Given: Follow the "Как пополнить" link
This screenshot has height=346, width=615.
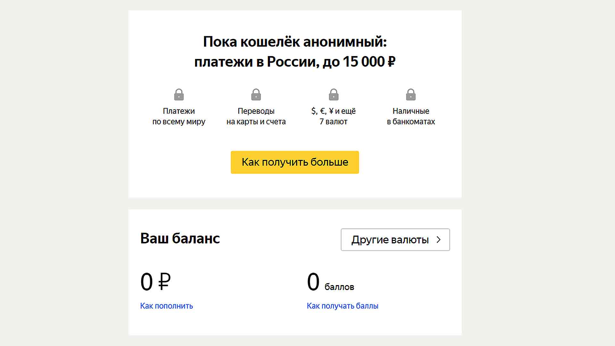Looking at the screenshot, I should 167,306.
